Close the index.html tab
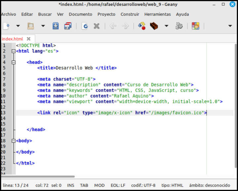 point(28,39)
